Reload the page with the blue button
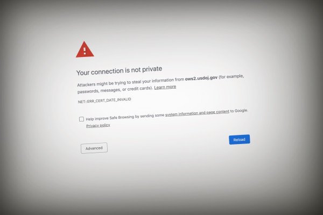The width and height of the screenshot is (323, 215). pyautogui.click(x=240, y=140)
